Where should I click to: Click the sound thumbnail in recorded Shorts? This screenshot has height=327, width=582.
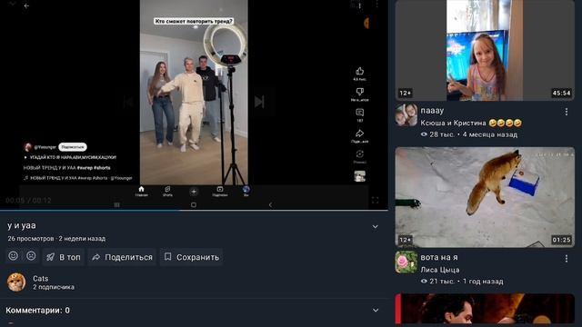coord(360,176)
